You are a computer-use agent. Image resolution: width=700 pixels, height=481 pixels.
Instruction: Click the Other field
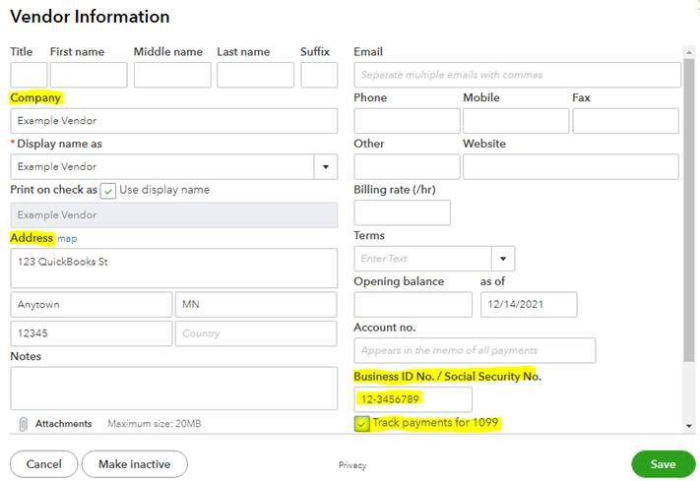(407, 167)
